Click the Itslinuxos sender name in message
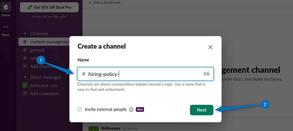Image resolution: width=293 pixels, height=131 pixels. (x=110, y=128)
